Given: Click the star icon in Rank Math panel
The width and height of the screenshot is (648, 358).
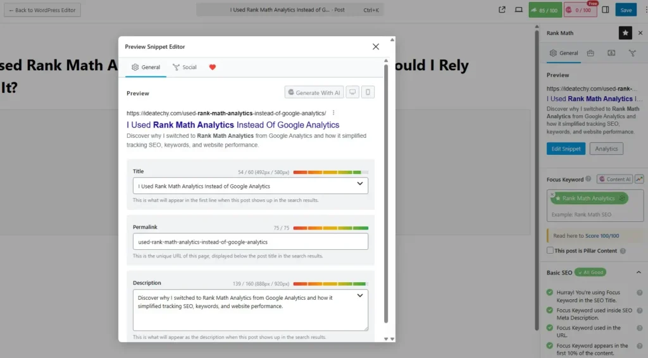Looking at the screenshot, I should [x=625, y=33].
